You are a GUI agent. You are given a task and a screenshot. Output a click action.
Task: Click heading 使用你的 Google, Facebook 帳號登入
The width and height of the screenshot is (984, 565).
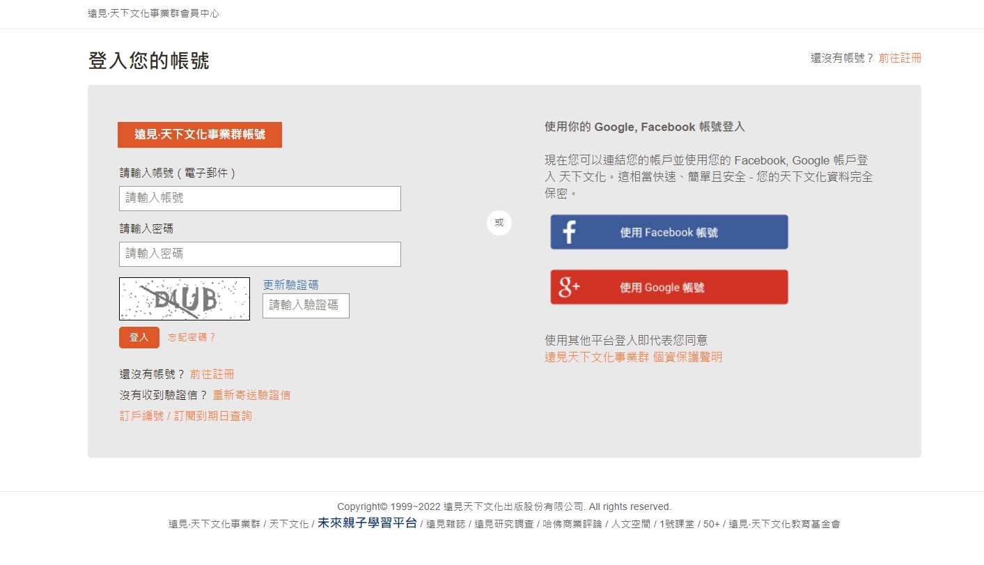tap(645, 127)
